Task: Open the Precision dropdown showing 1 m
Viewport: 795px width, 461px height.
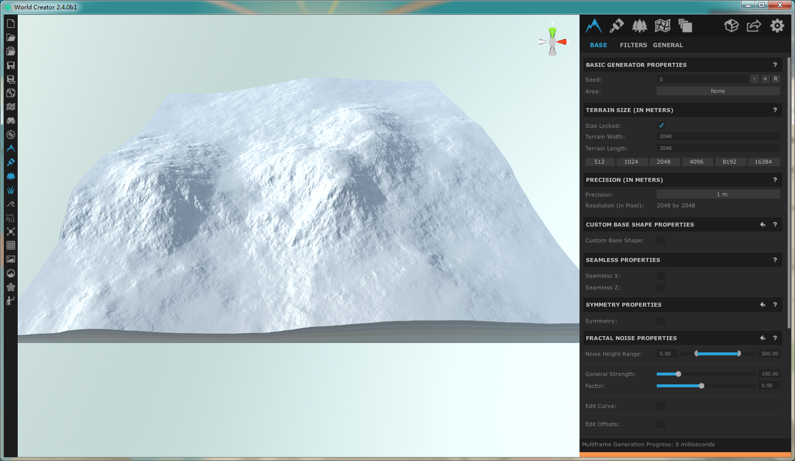Action: point(718,194)
